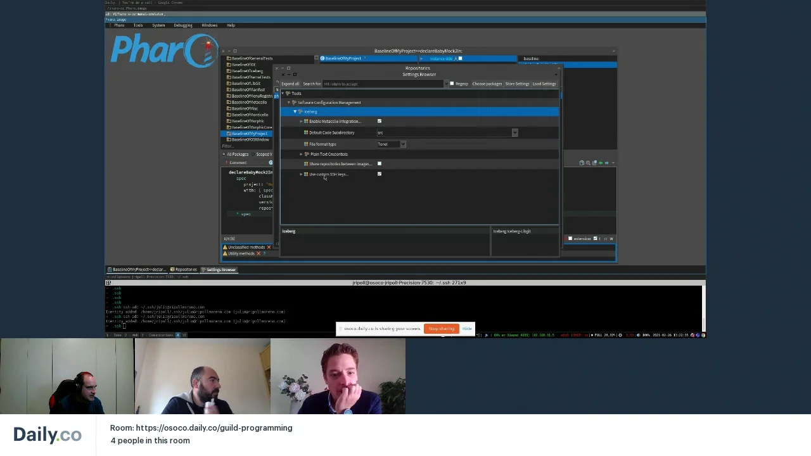Click Stop sharing button
This screenshot has height=456, width=811.
(x=441, y=329)
